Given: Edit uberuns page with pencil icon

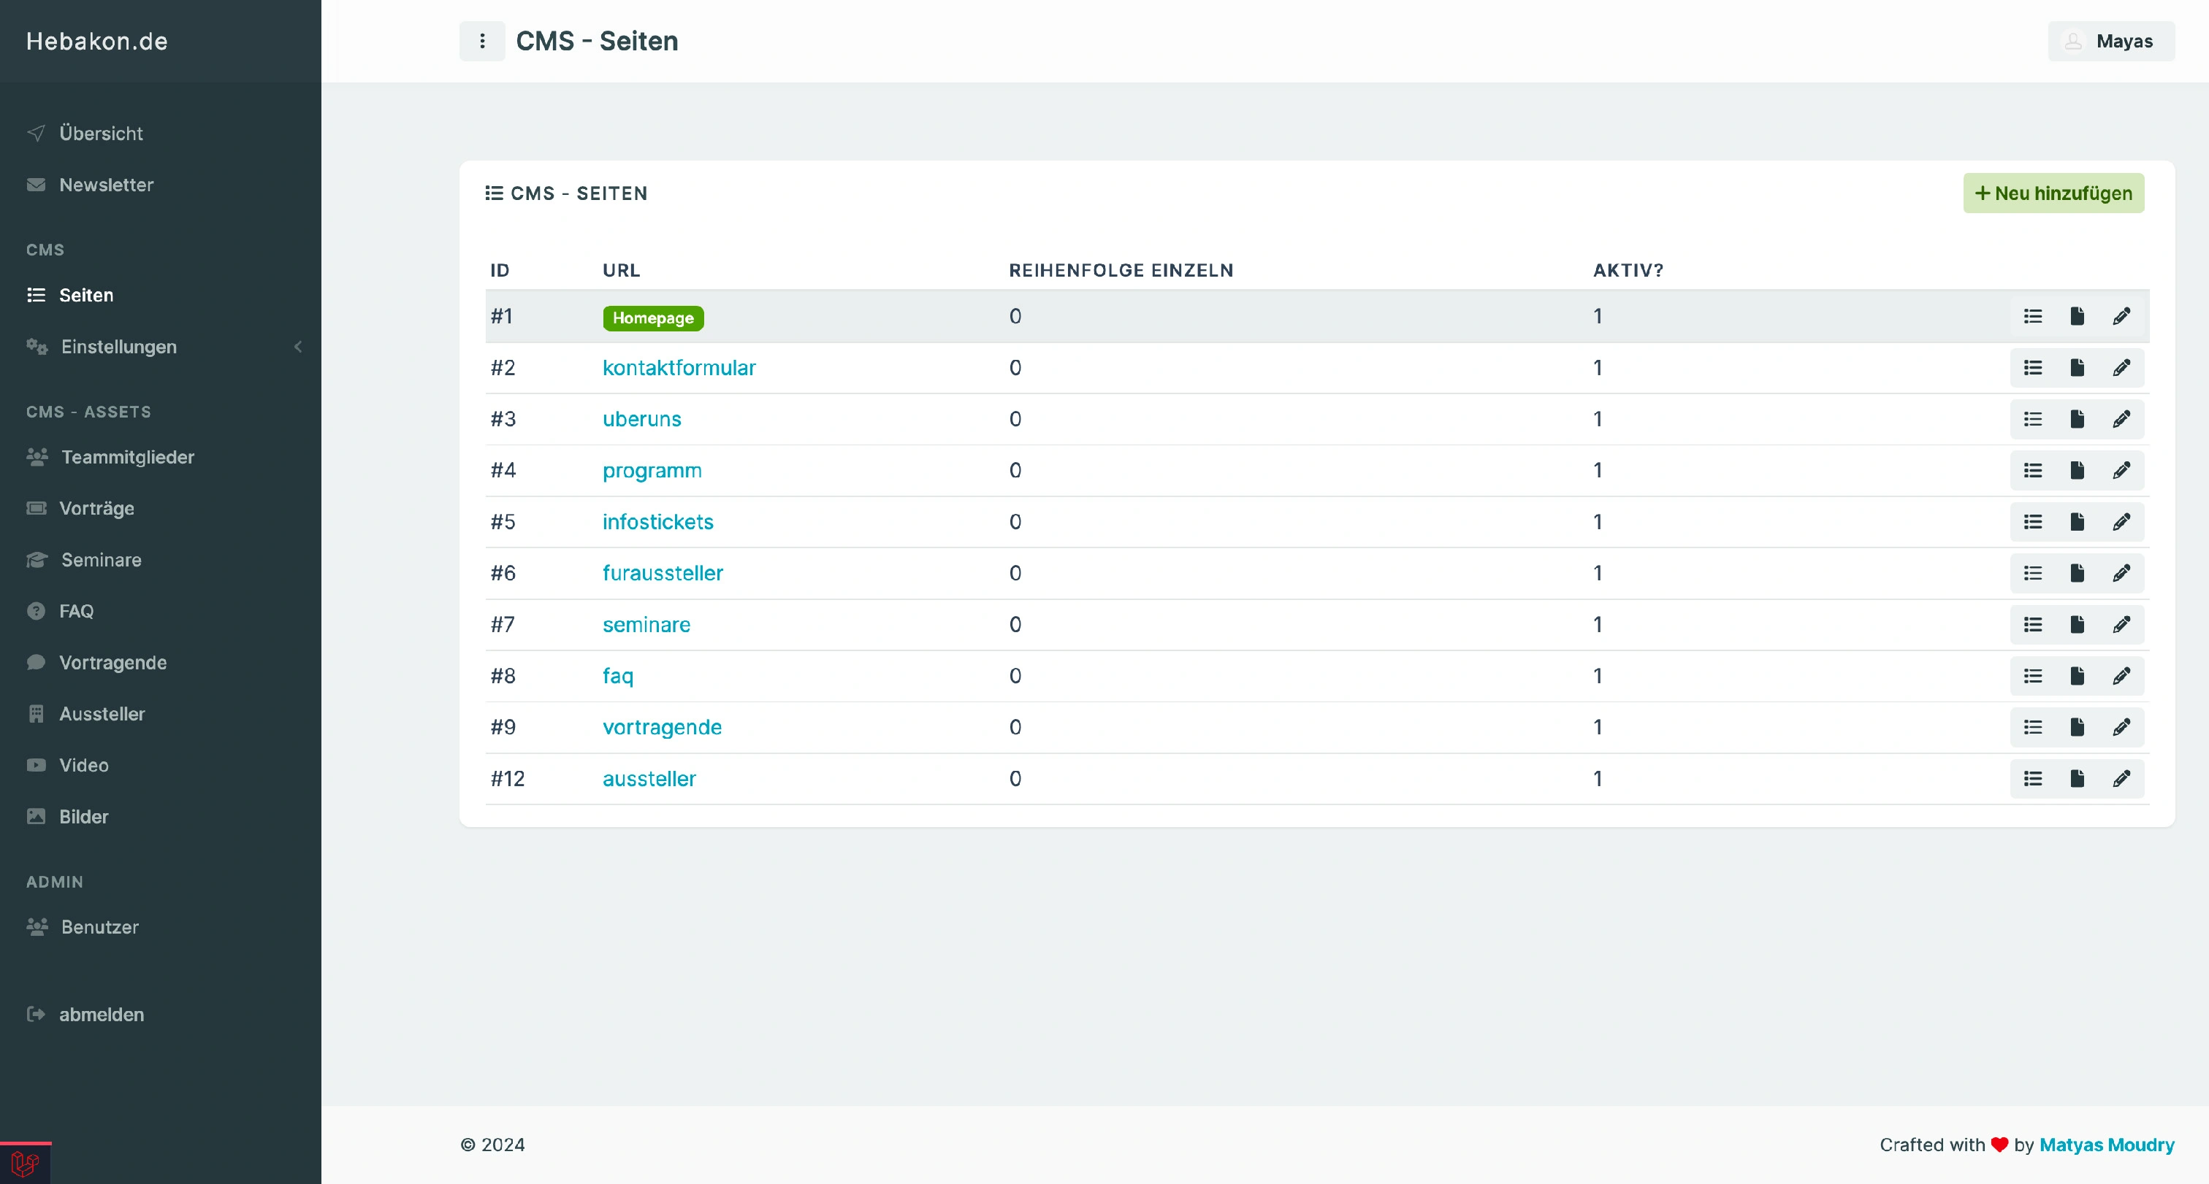Looking at the screenshot, I should (2121, 419).
